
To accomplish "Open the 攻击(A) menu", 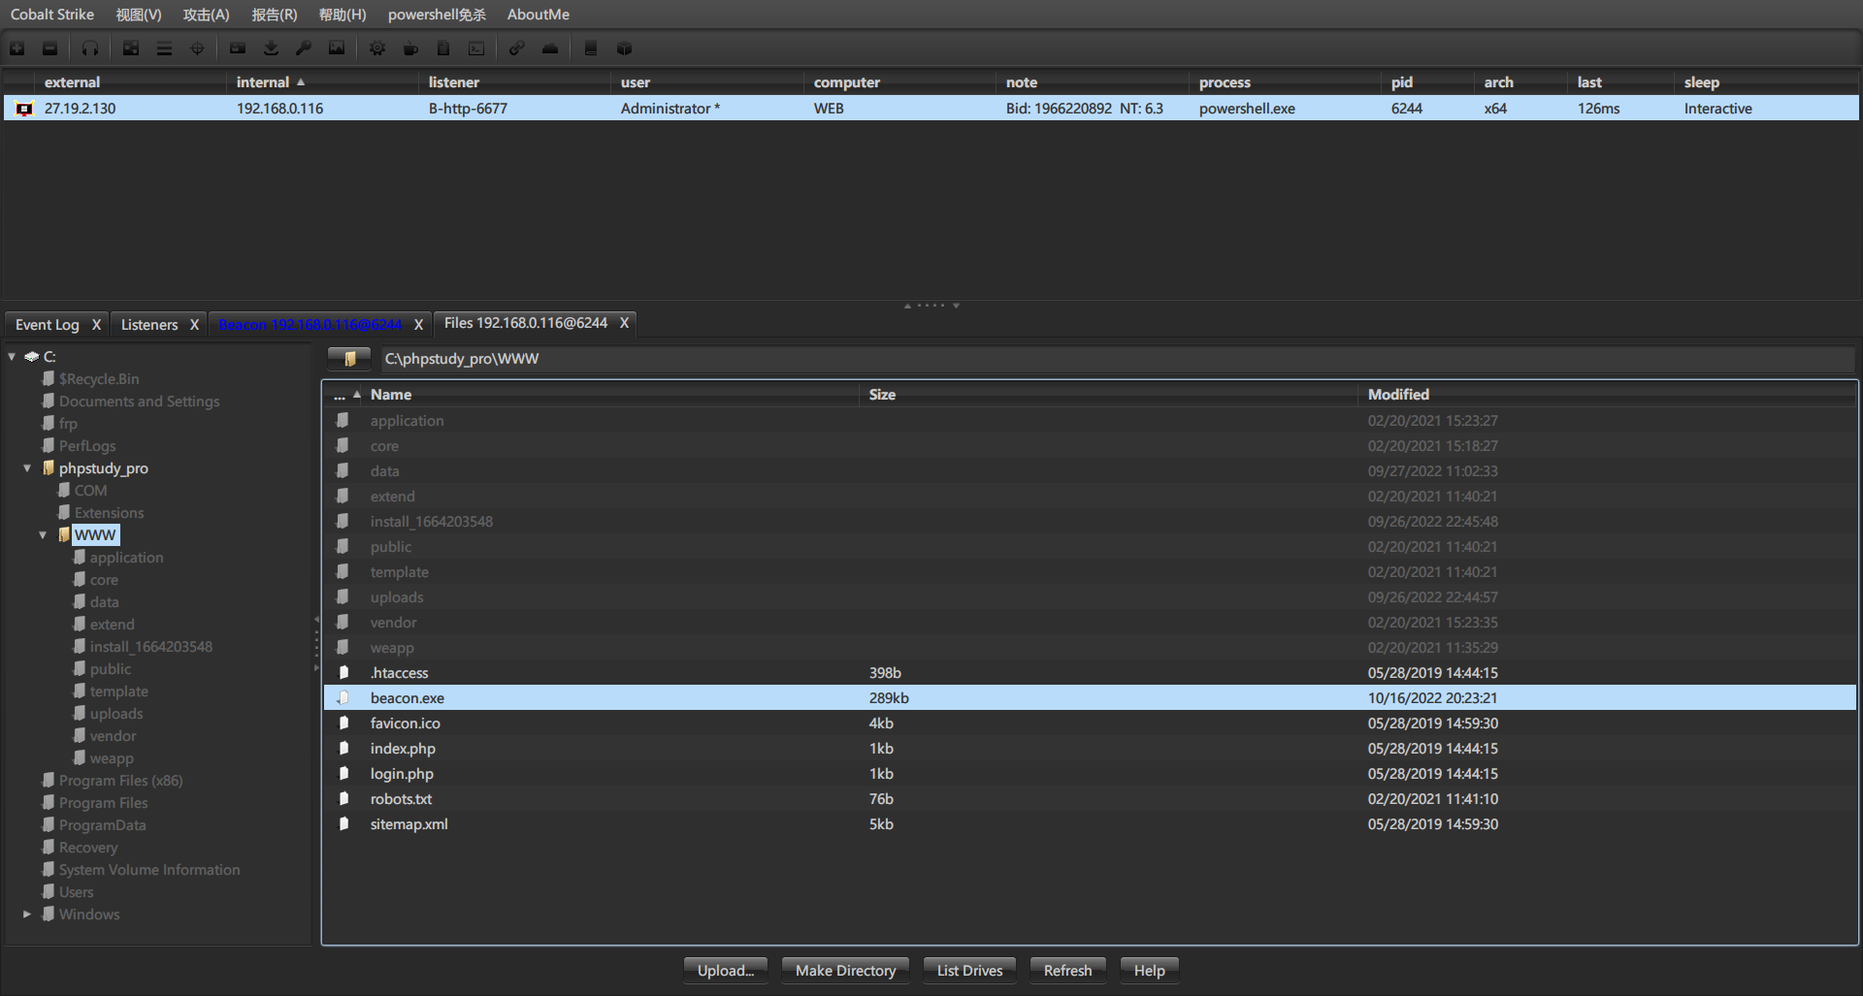I will click(x=207, y=15).
